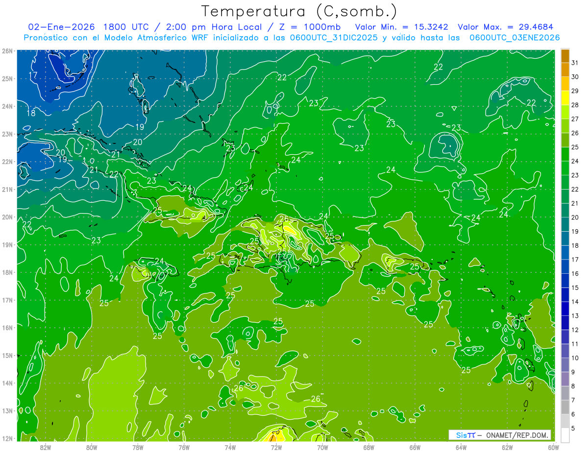
Task: Click the title 'Temperatura (C,somb.)'
Action: click(x=299, y=12)
